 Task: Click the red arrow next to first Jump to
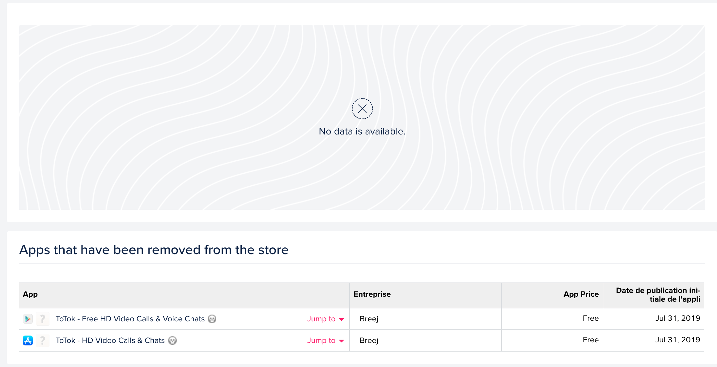342,320
